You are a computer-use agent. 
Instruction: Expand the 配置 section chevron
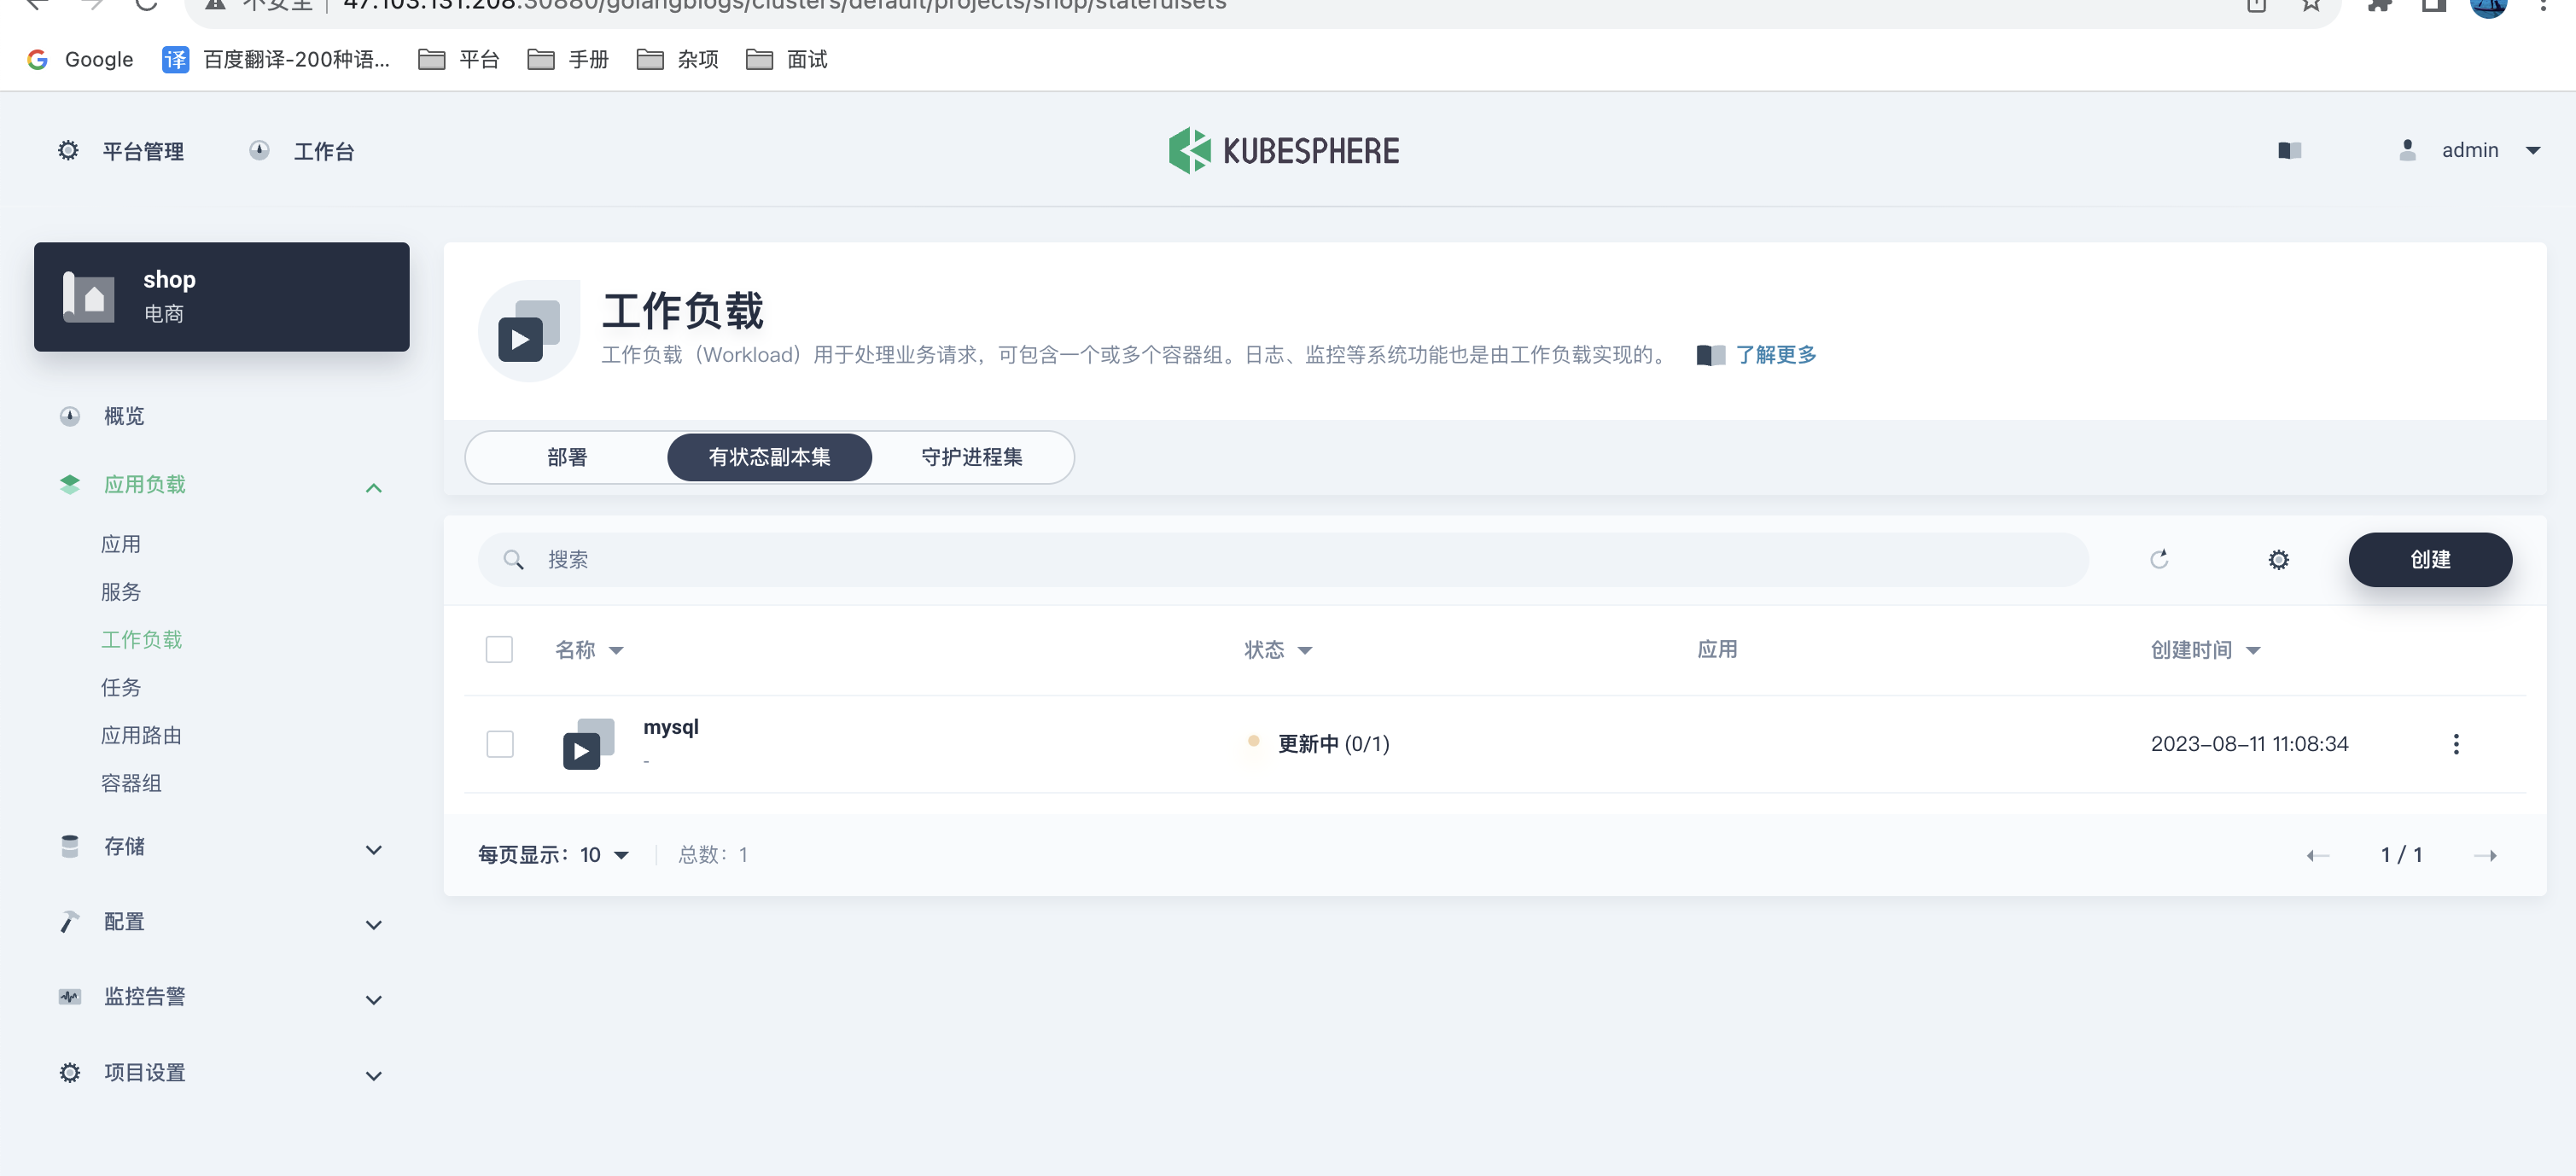(374, 924)
